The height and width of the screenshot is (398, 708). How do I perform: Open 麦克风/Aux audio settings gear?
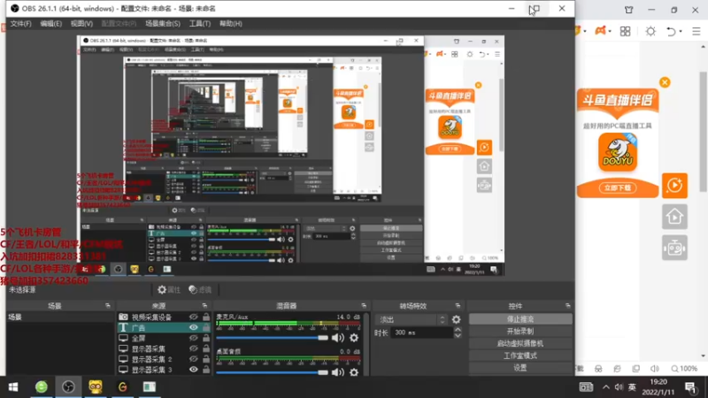[354, 338]
